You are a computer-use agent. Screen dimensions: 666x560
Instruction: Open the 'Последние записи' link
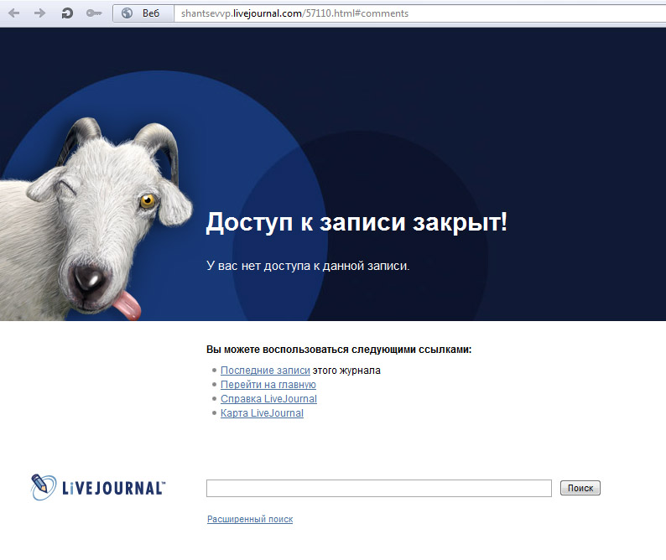point(265,371)
